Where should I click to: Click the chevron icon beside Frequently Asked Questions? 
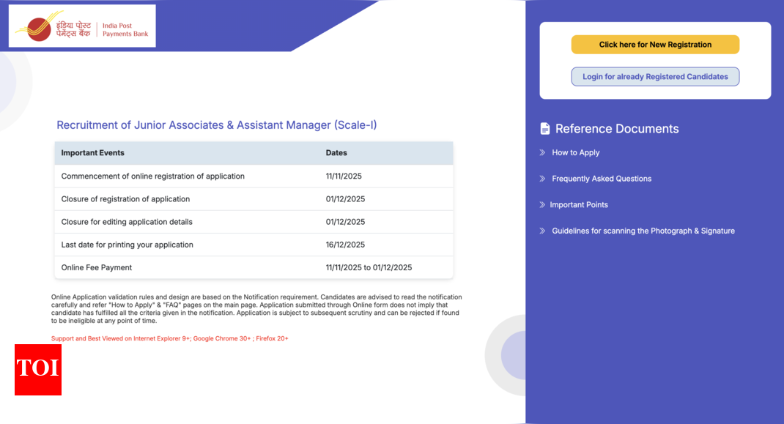(542, 179)
